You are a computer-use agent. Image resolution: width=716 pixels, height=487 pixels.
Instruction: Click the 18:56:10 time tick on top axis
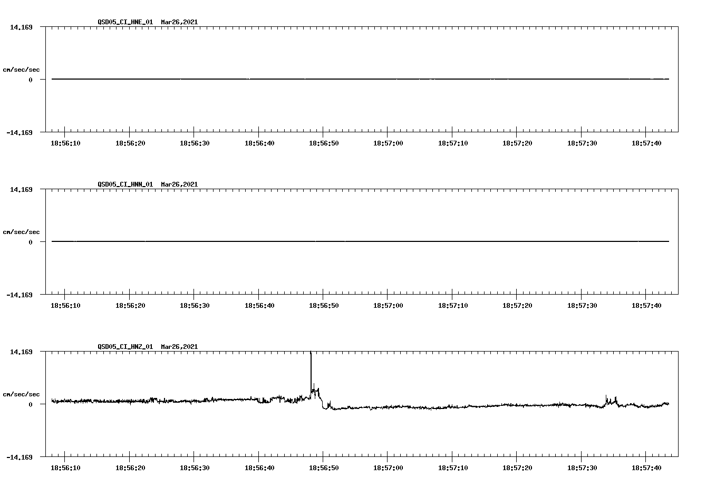(64, 142)
